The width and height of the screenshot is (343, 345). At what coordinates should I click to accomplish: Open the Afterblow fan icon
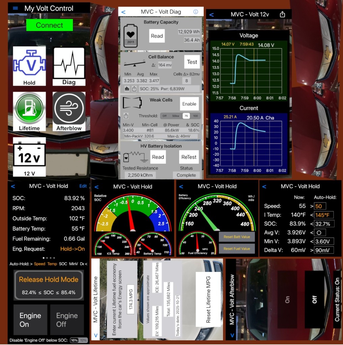69,111
